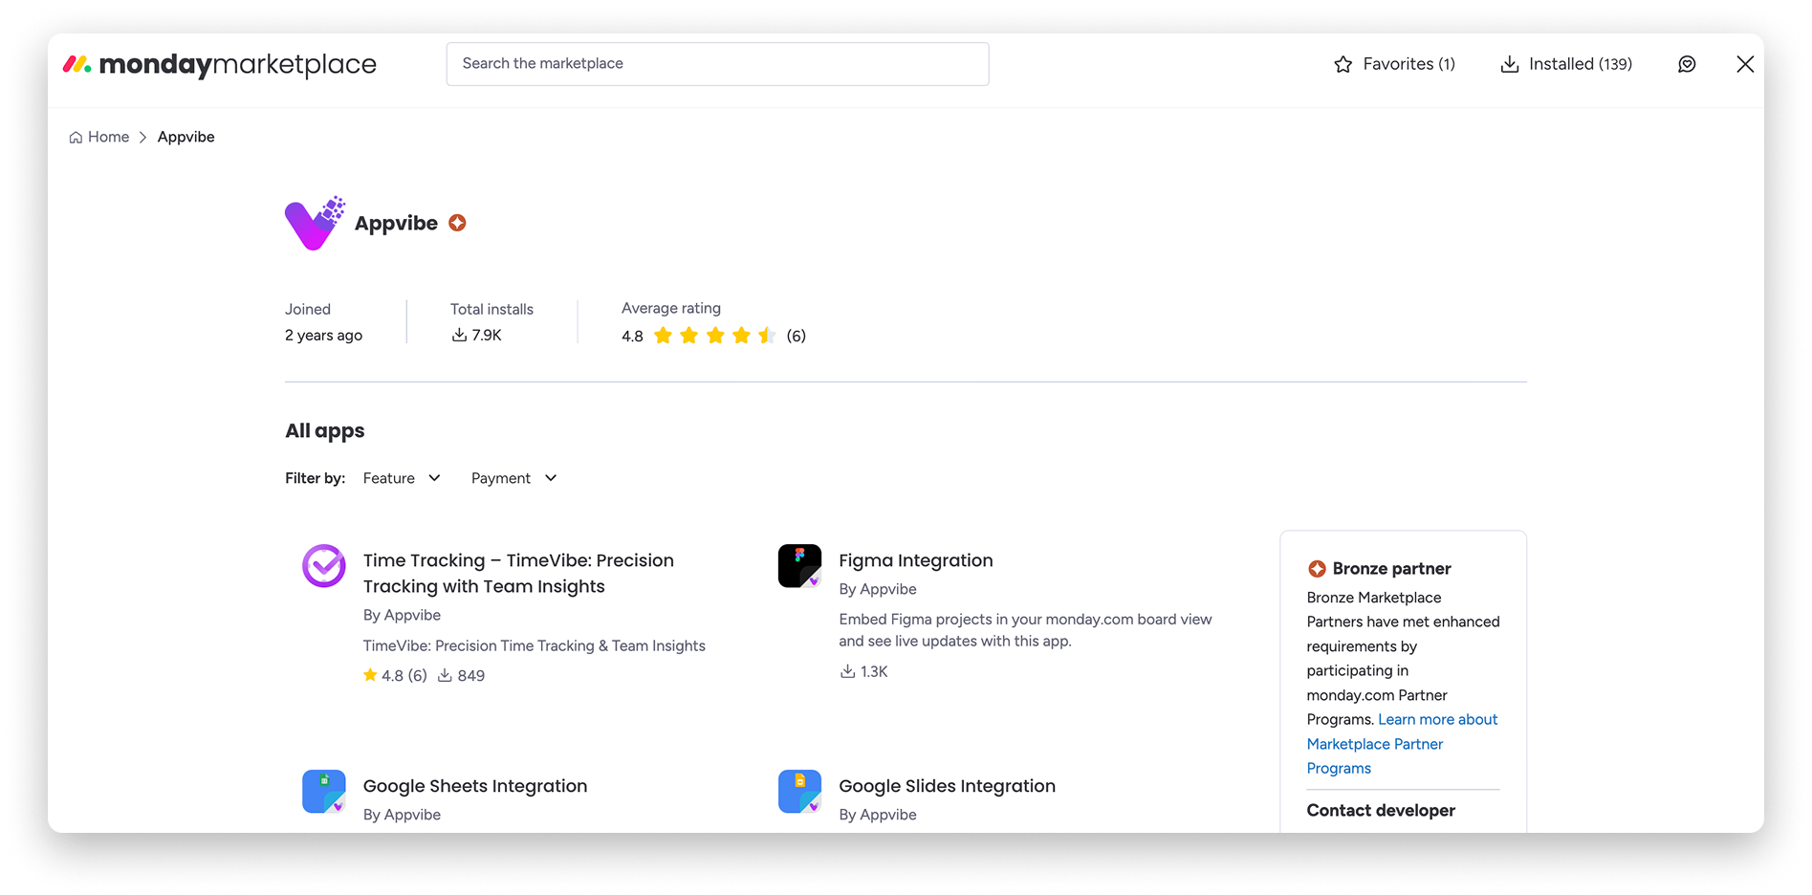This screenshot has height=895, width=1812.
Task: Close the marketplace window
Action: pyautogui.click(x=1745, y=64)
